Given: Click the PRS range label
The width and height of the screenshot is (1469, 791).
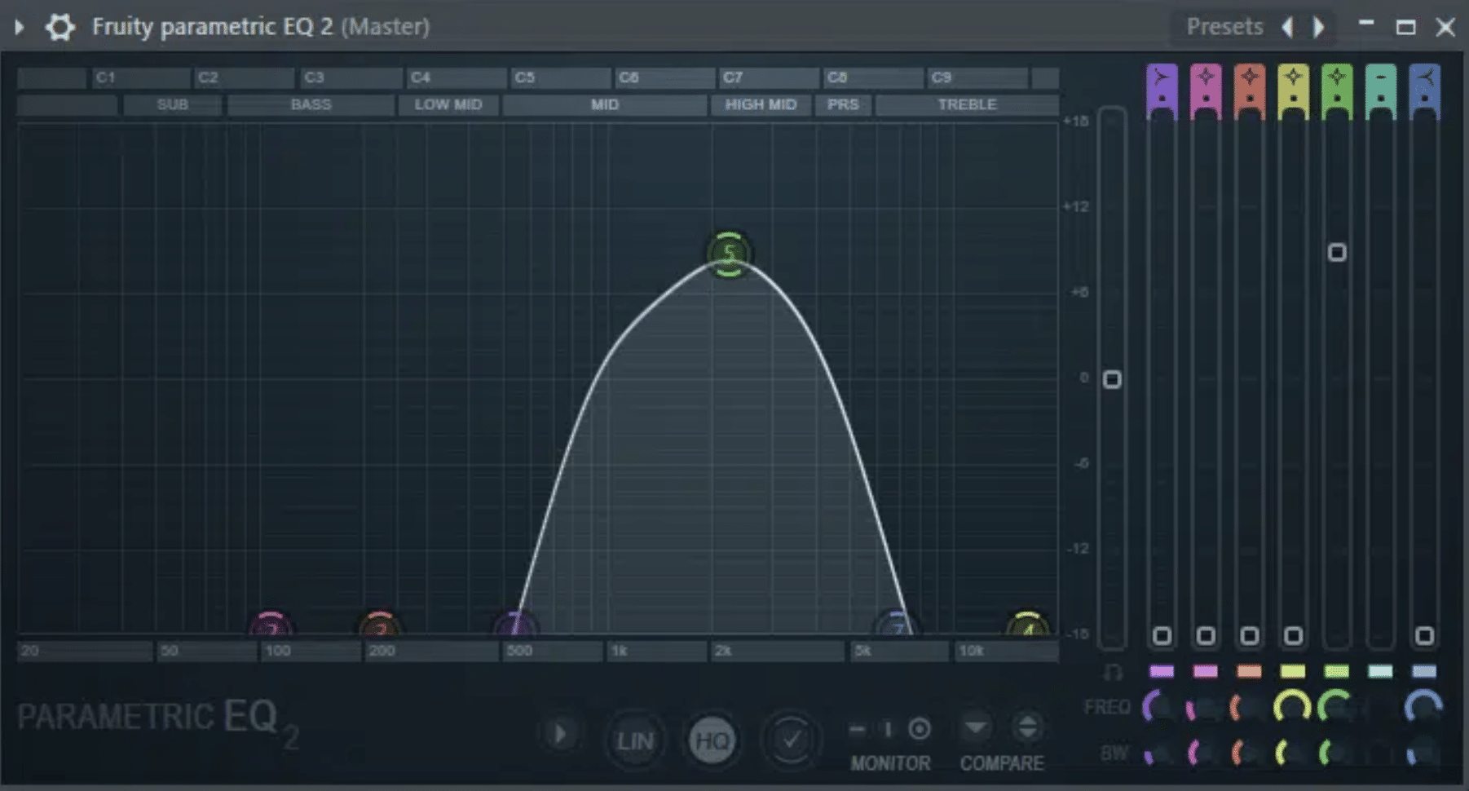Looking at the screenshot, I should click(843, 104).
